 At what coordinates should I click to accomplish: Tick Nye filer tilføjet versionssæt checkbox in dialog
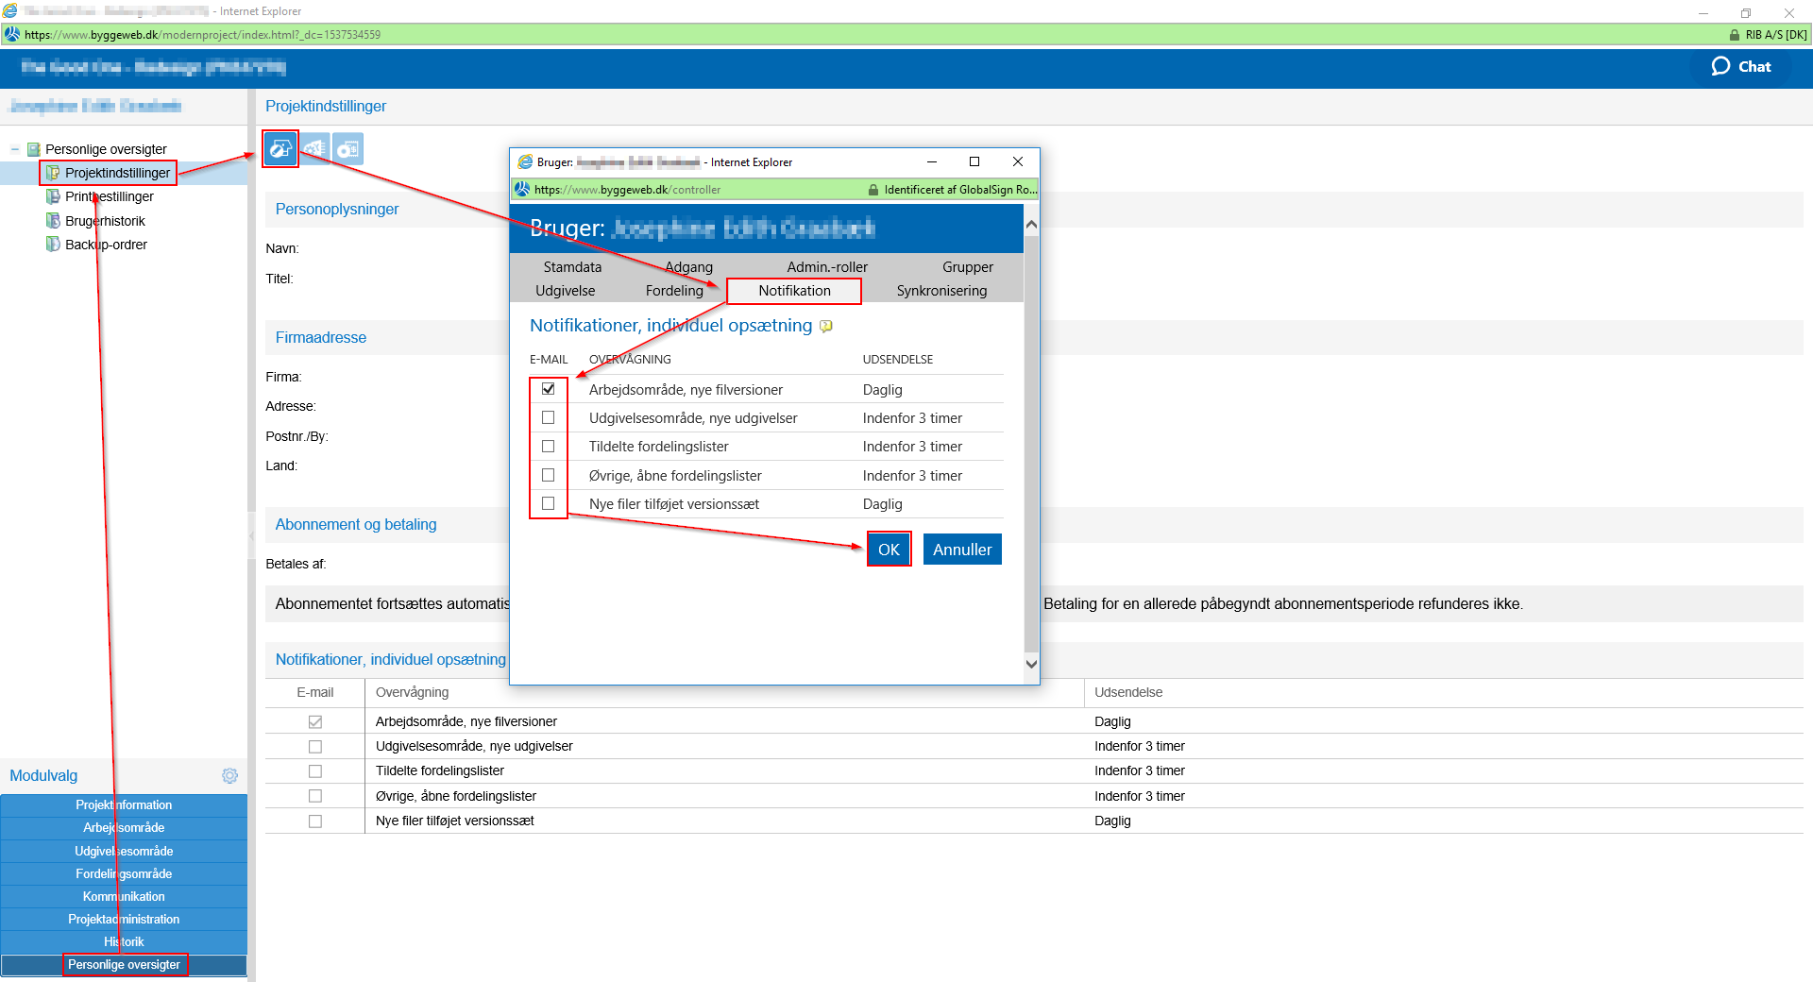548,503
